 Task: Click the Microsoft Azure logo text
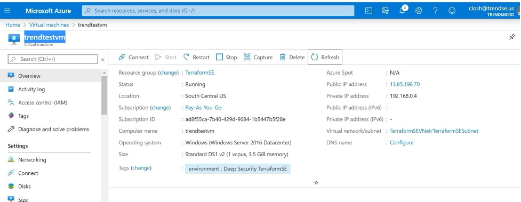[x=48, y=11]
